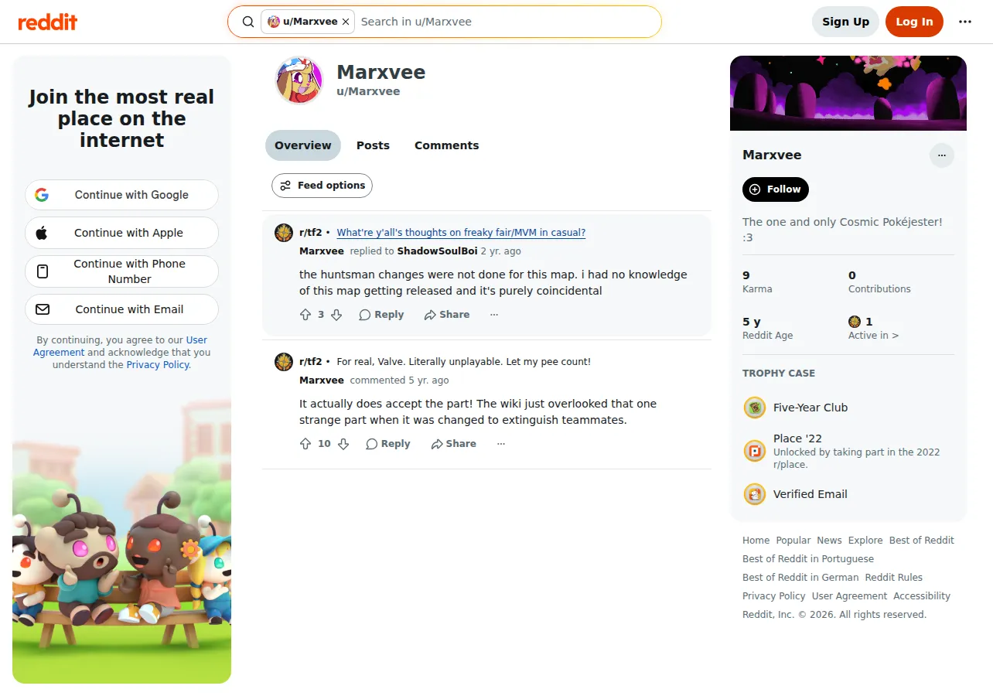This screenshot has width=993, height=696.
Task: Click the Verified Email trophy icon
Action: click(754, 494)
